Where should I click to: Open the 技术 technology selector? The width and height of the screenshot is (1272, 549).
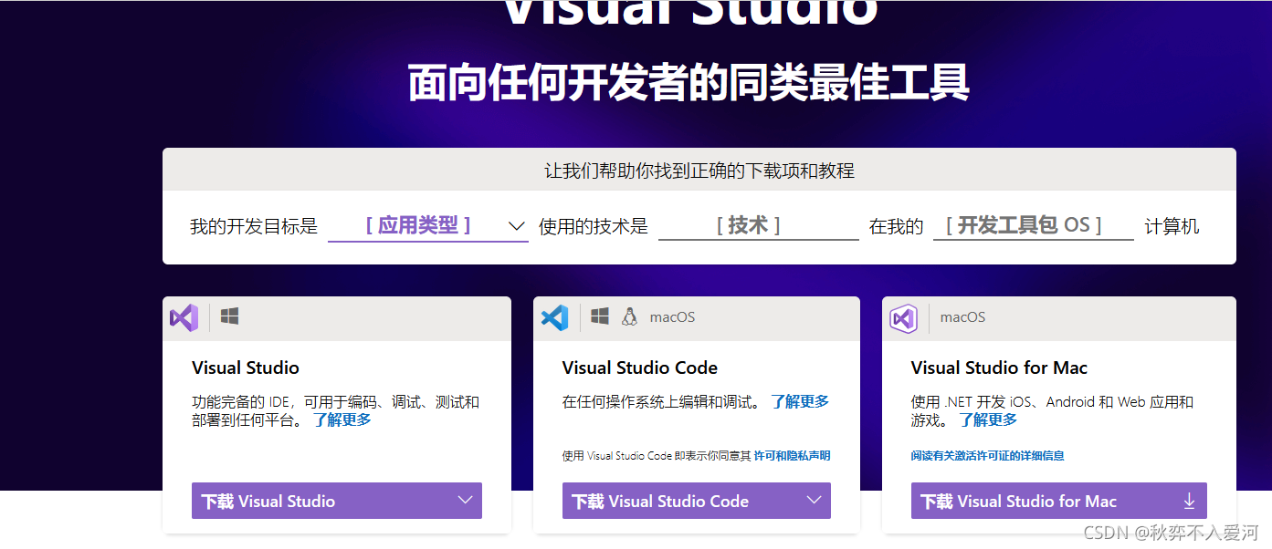click(x=758, y=225)
